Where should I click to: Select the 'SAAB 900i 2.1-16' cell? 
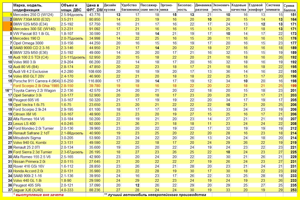click(x=36, y=176)
